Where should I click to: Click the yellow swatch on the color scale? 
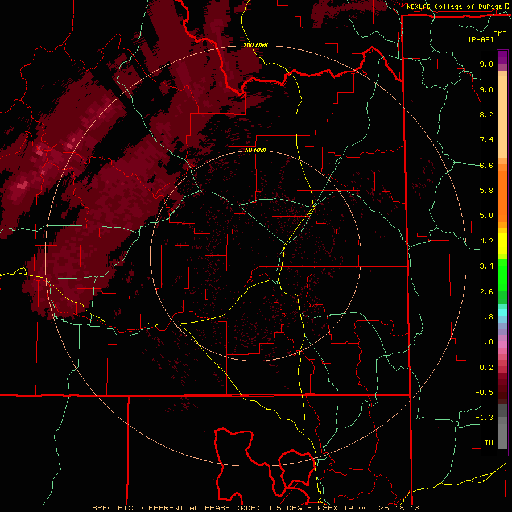tap(502, 243)
